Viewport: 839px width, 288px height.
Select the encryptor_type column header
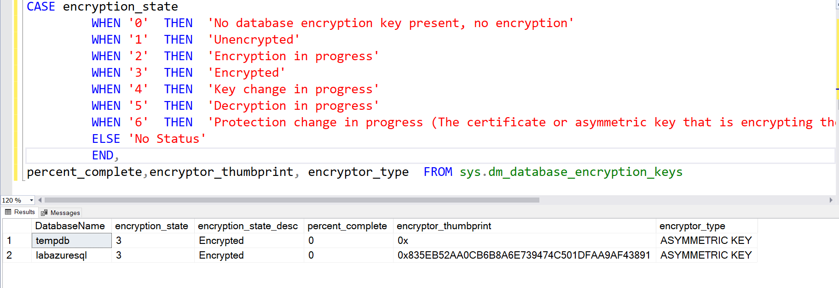(692, 226)
